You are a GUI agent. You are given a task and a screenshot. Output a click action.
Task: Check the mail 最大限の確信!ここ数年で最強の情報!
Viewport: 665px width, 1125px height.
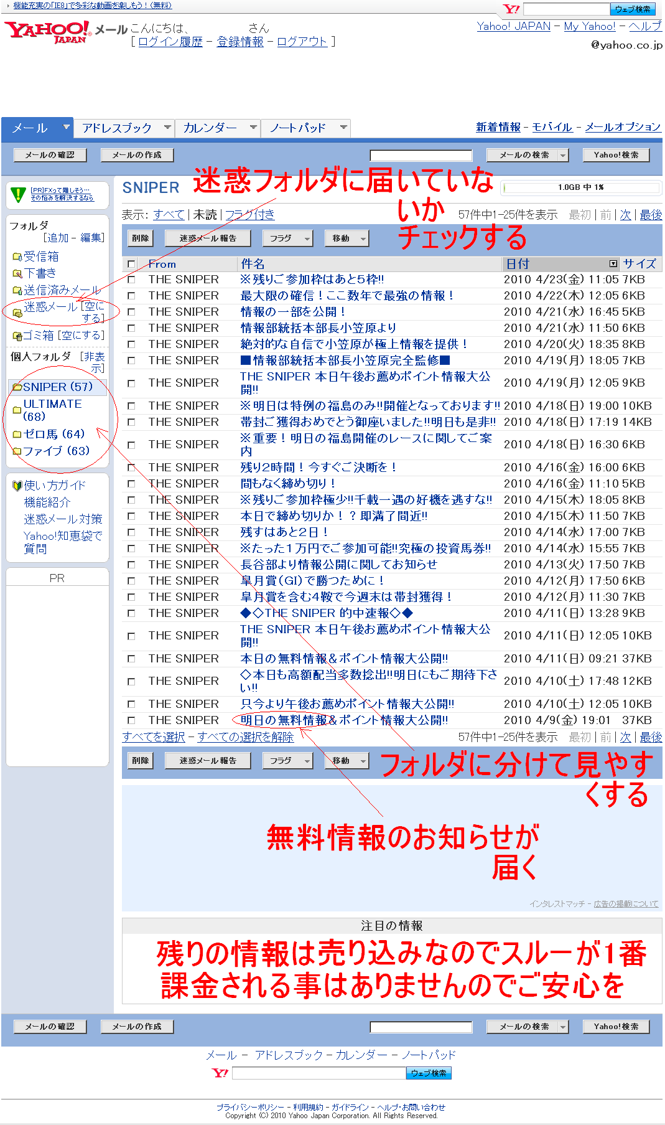[131, 296]
